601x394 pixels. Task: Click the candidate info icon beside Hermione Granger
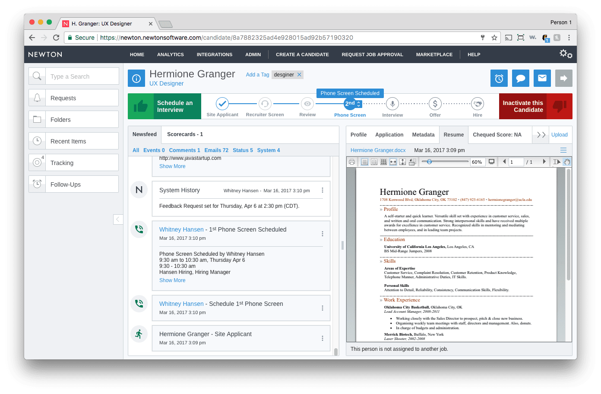click(136, 78)
